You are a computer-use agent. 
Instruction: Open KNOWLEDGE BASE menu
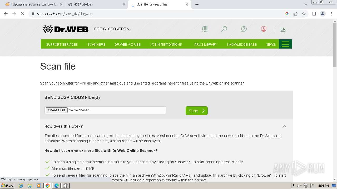click(242, 44)
